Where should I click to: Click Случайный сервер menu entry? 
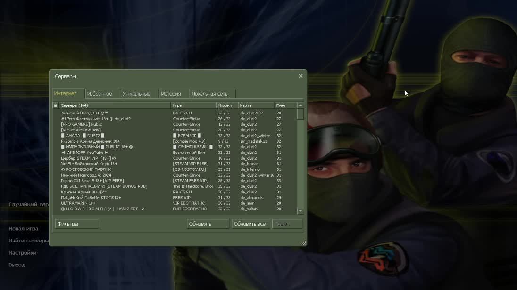tap(28, 204)
